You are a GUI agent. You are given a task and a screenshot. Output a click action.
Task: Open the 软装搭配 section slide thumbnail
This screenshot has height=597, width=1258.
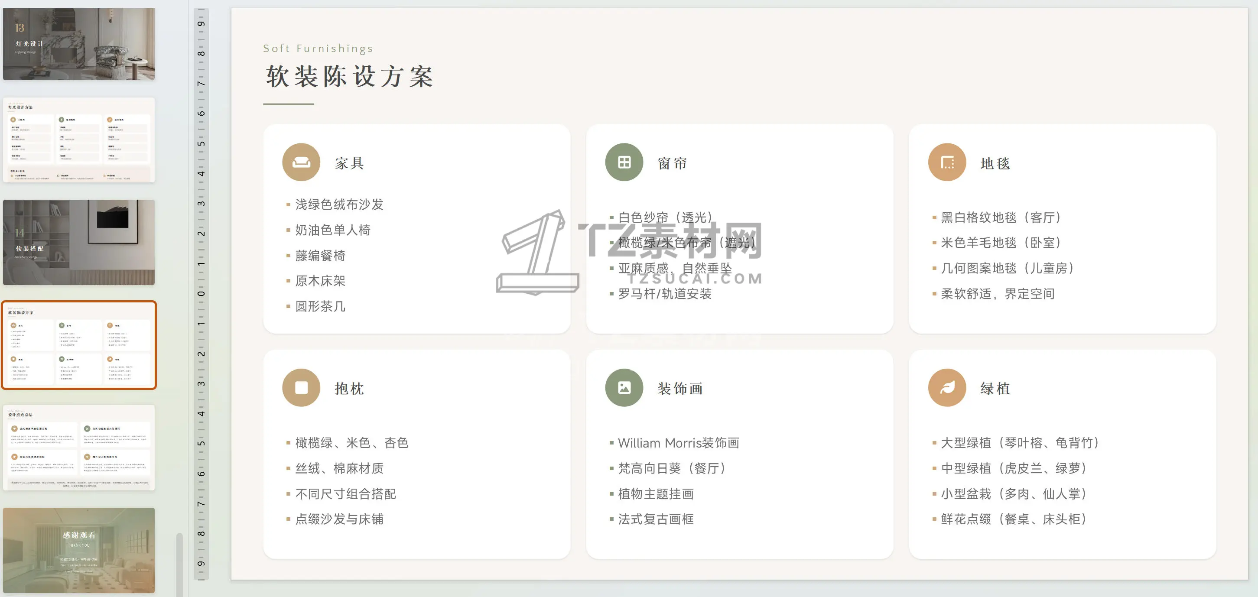click(x=78, y=242)
